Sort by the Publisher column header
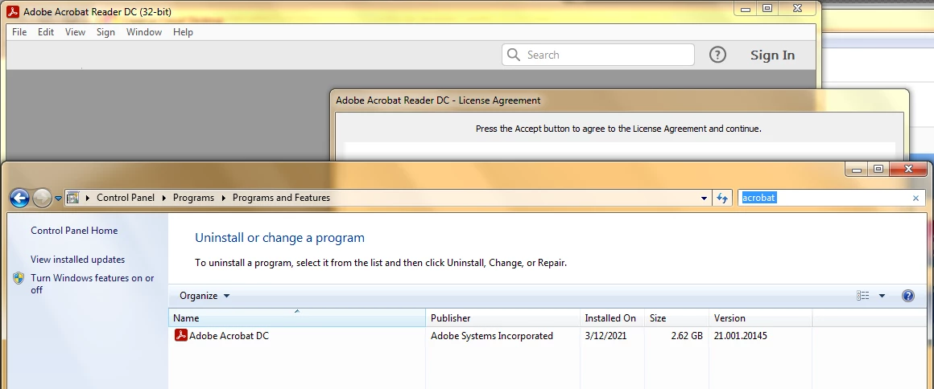This screenshot has width=934, height=389. pyautogui.click(x=502, y=318)
